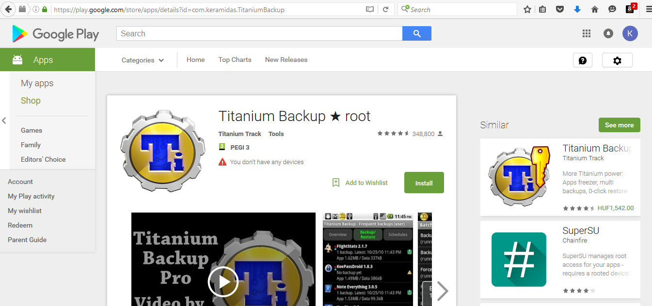Click the Chainfire developer name
Viewport: 652px width, 306px height.
pyautogui.click(x=574, y=241)
